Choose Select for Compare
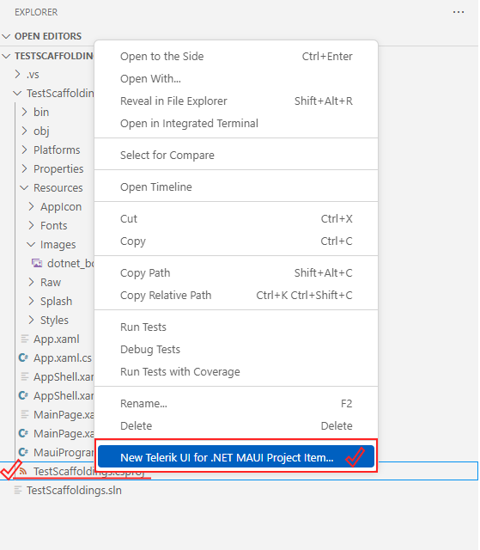 tap(236, 155)
